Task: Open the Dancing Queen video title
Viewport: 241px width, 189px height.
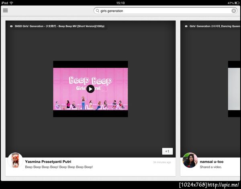Action: (x=215, y=26)
